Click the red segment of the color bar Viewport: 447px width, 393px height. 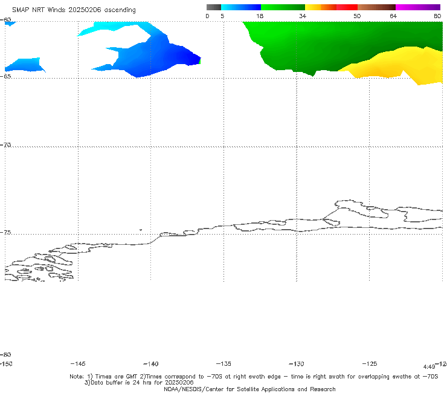(347, 7)
